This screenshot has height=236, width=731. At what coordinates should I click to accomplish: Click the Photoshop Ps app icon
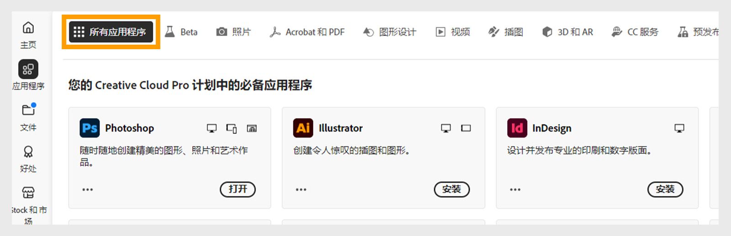90,128
